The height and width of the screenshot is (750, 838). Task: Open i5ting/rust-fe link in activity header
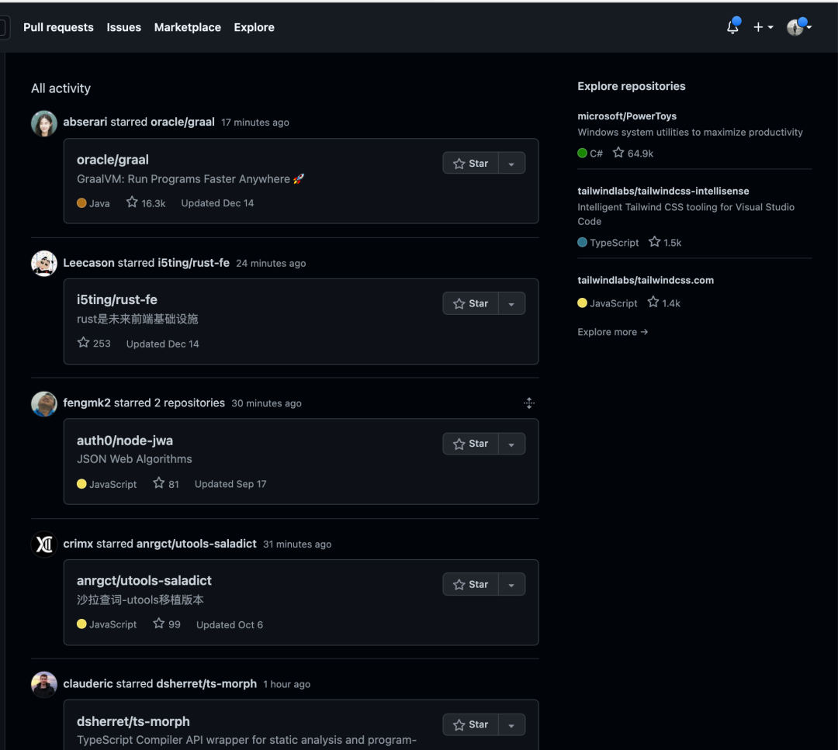pyautogui.click(x=193, y=263)
